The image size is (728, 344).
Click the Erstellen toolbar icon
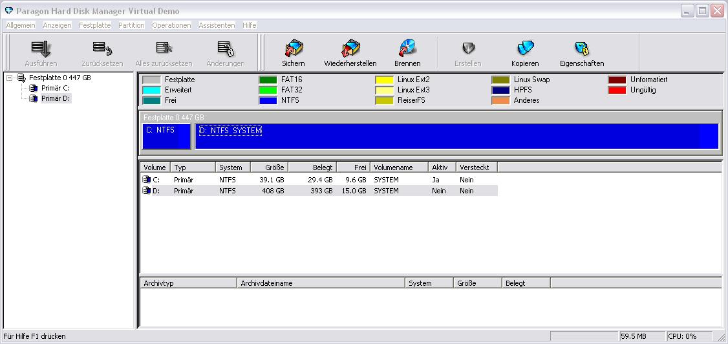tap(468, 48)
